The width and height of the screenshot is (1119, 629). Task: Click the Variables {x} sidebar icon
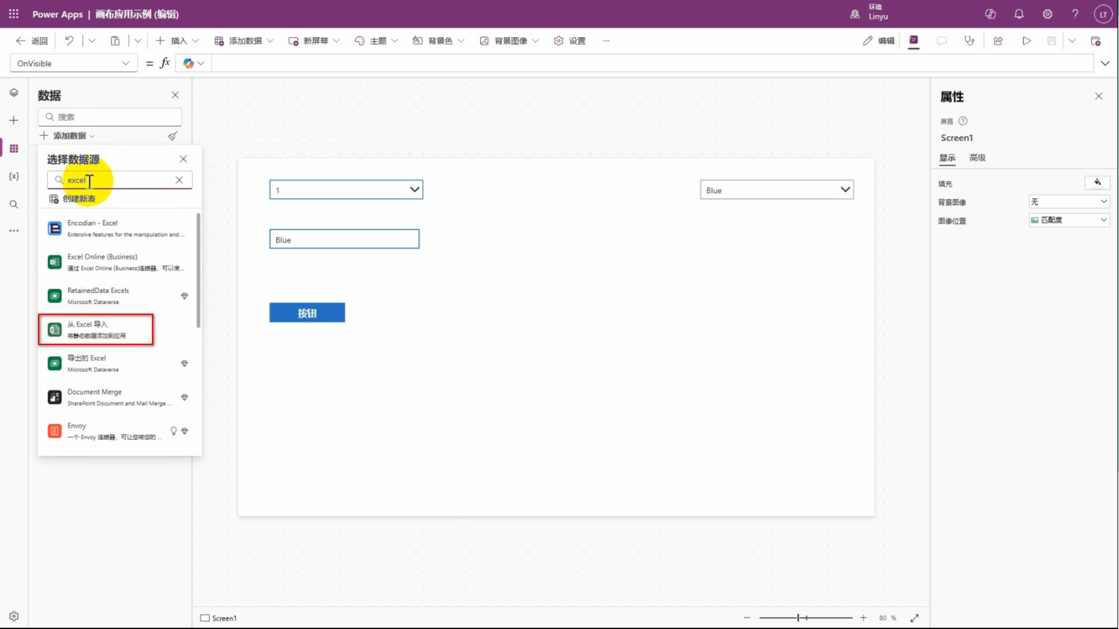pos(14,176)
